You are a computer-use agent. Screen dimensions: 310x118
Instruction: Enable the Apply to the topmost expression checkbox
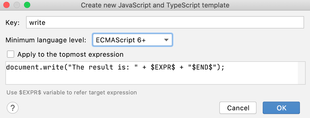point(11,54)
